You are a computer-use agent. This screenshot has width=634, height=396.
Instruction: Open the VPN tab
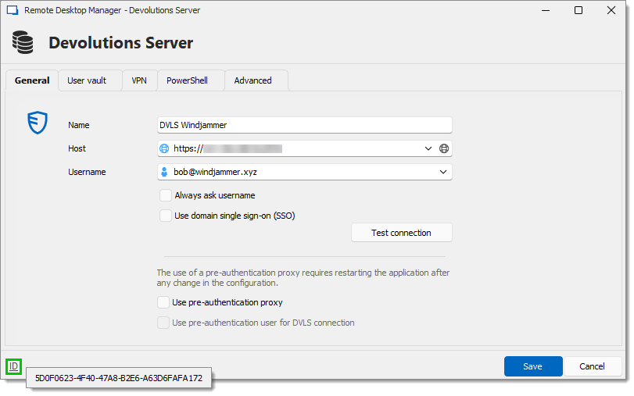(x=139, y=80)
